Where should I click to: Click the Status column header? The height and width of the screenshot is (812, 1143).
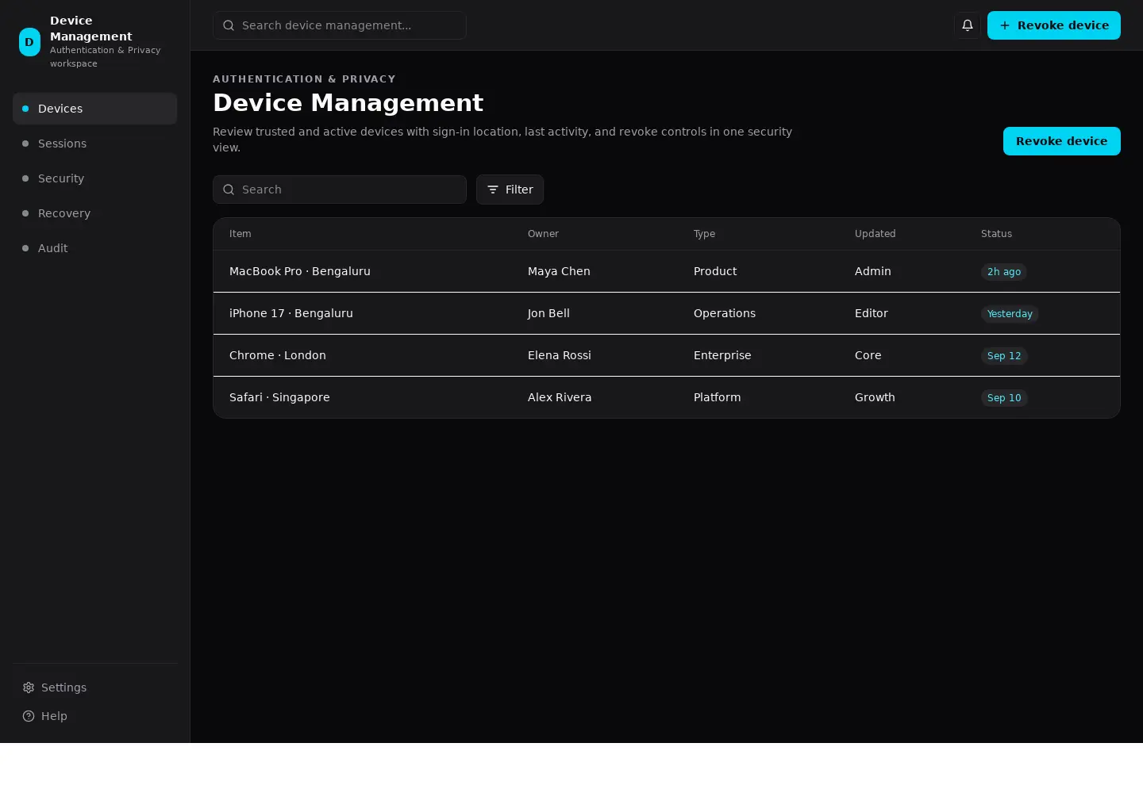pos(996,234)
